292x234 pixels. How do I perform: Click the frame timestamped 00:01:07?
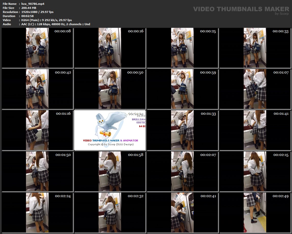[x=255, y=89]
